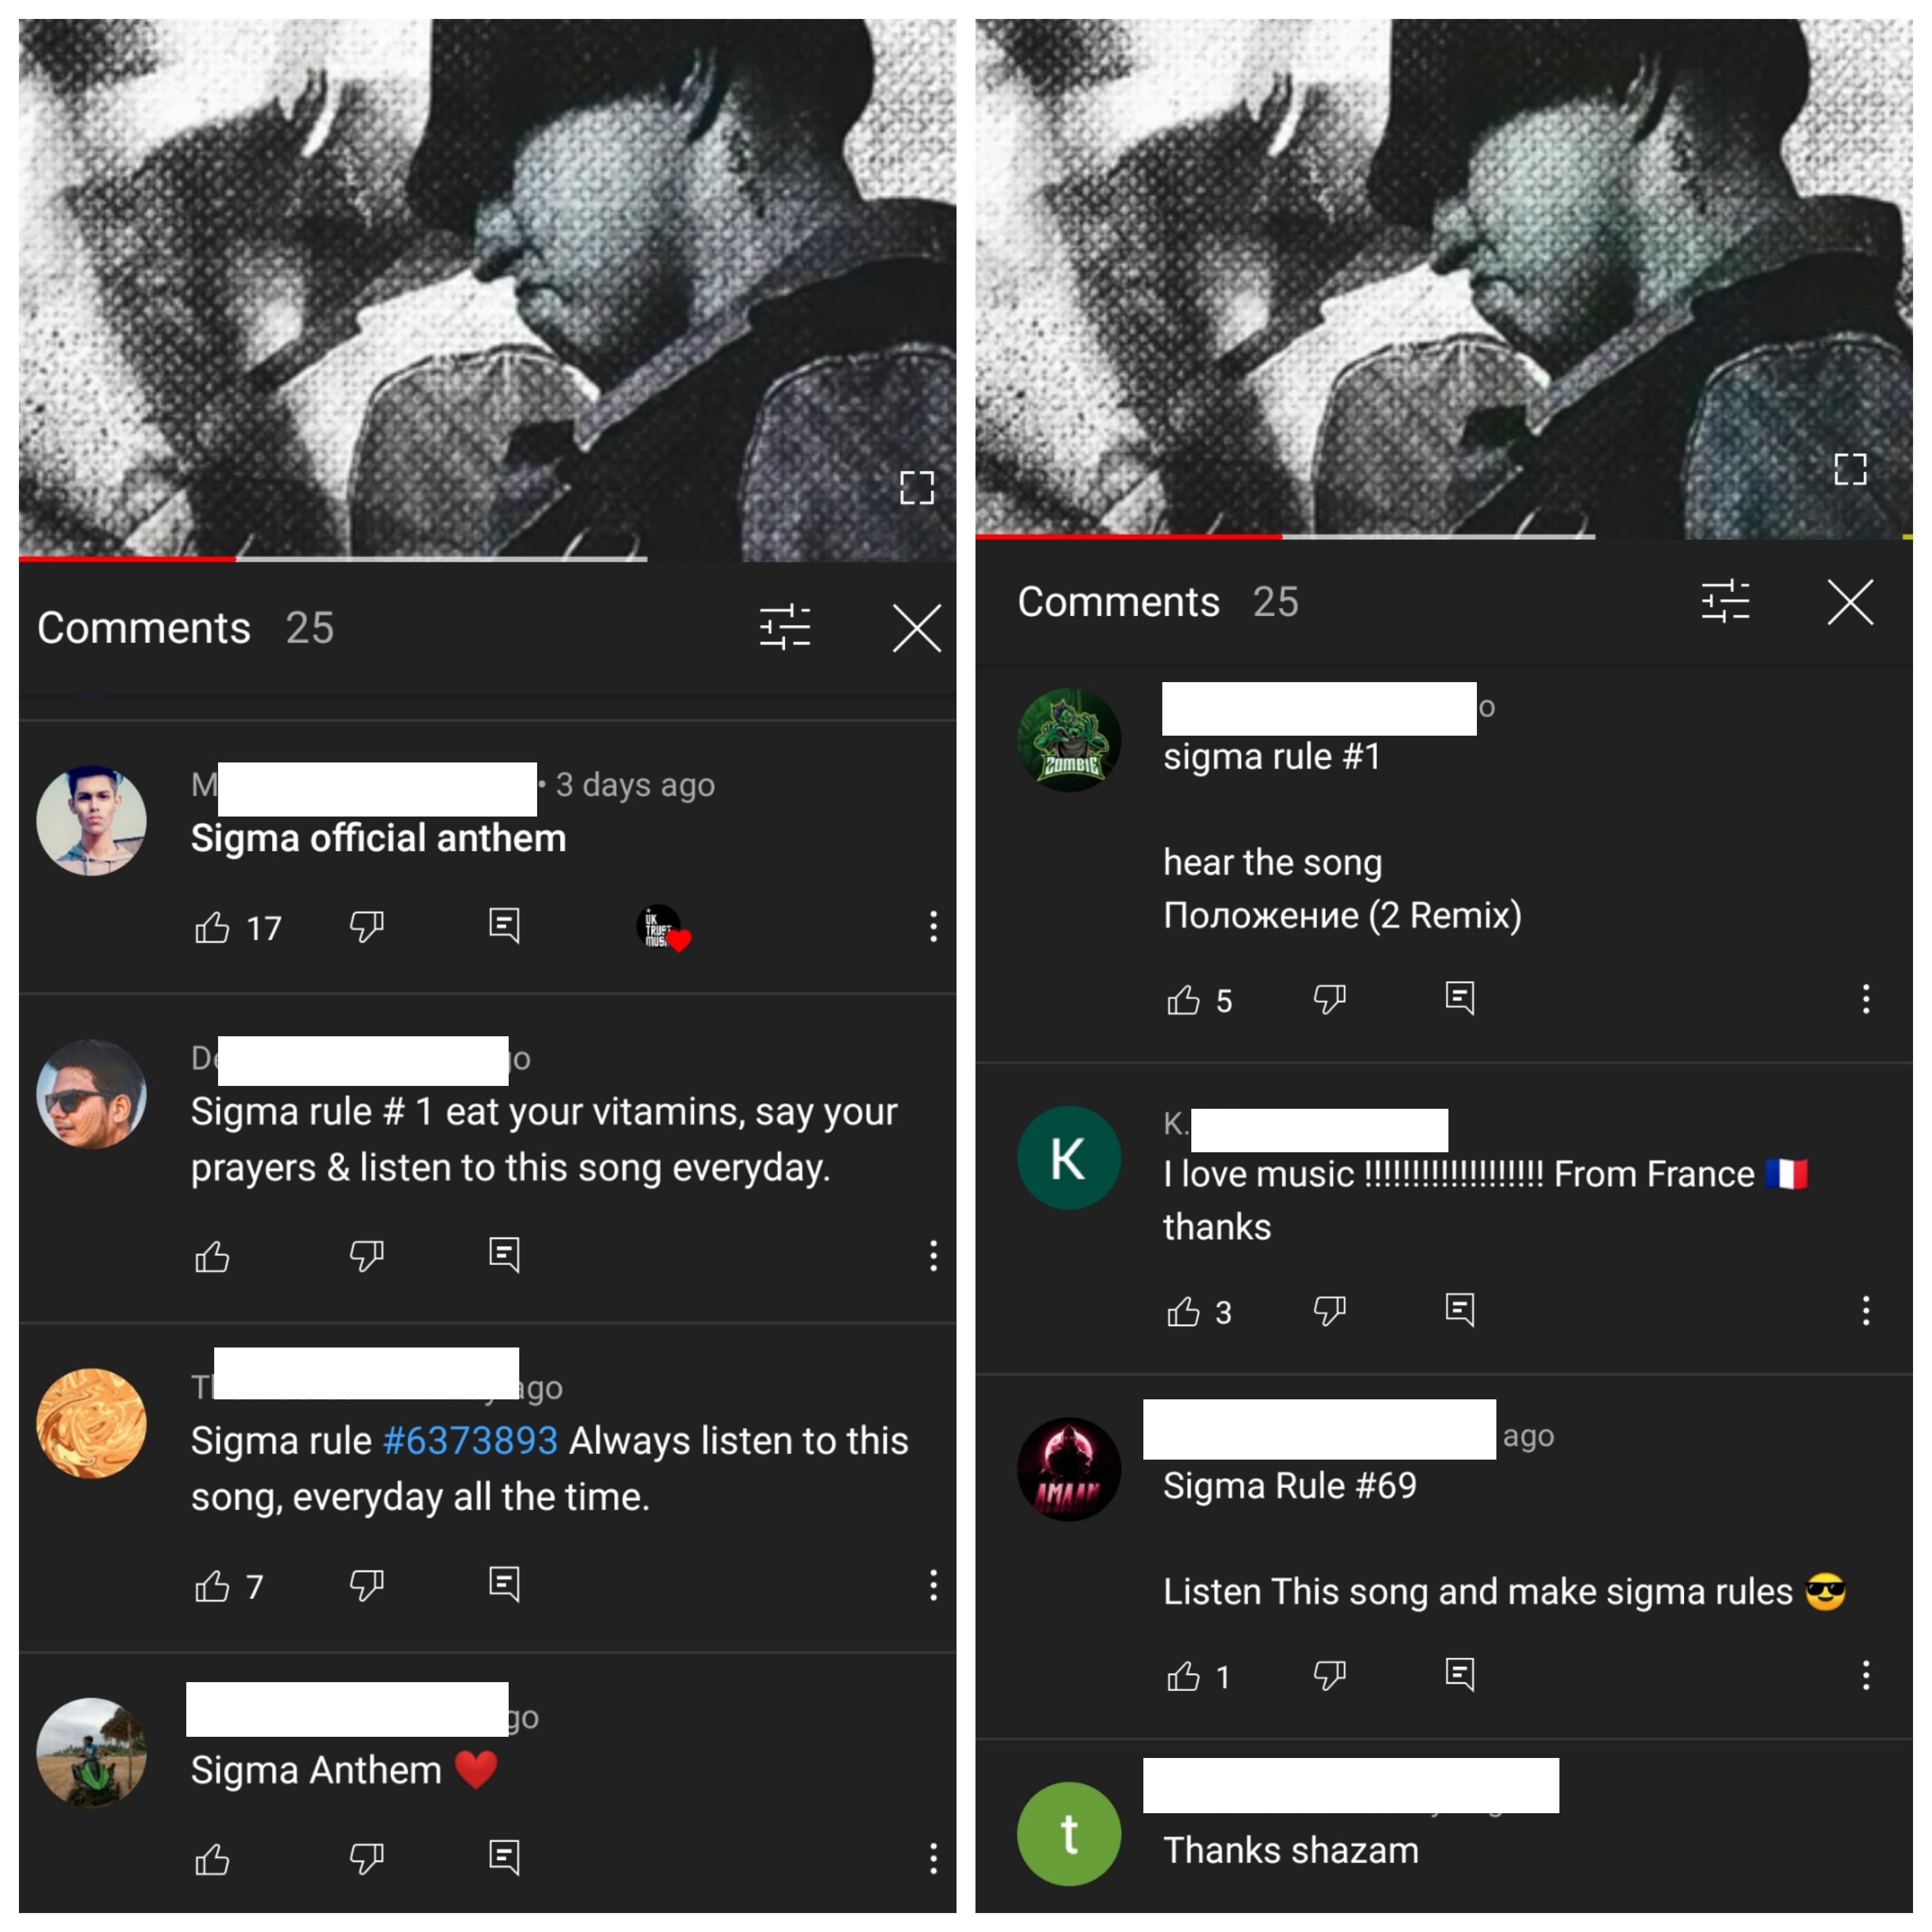Reply to the 'Sigma Rule #69' comment
Screen dimensions: 1932x1932
pyautogui.click(x=1460, y=1674)
